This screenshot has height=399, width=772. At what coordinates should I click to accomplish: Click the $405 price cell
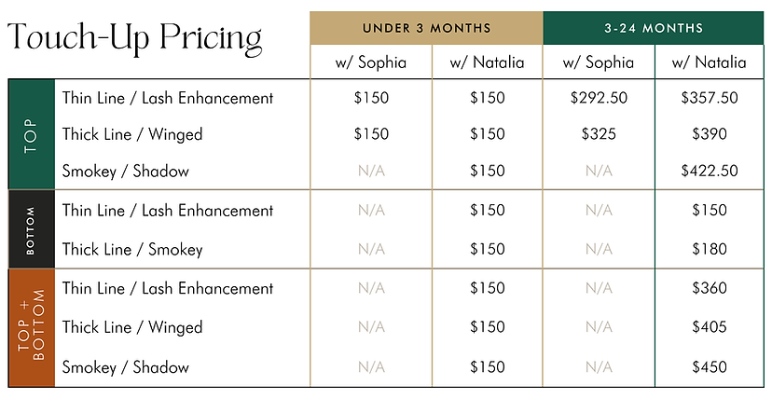[710, 326]
